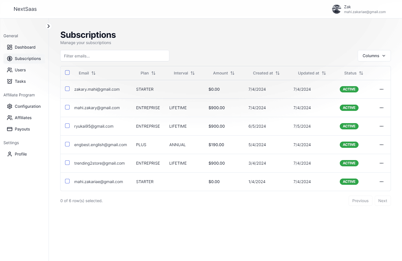402x261 pixels.
Task: Toggle the select-all checkbox in table header
Action: pos(67,72)
